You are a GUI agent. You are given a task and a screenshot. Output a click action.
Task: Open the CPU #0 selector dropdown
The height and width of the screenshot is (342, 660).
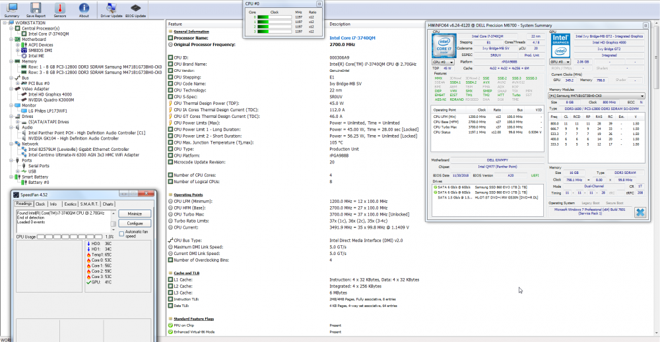click(x=442, y=62)
